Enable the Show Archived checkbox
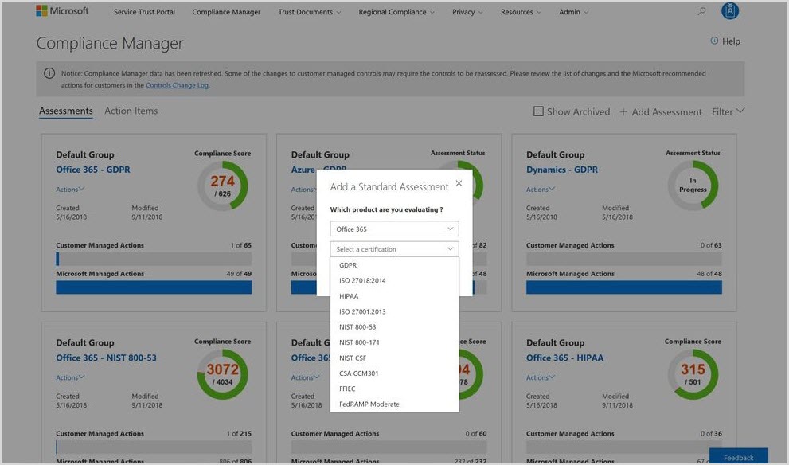This screenshot has width=789, height=465. pyautogui.click(x=538, y=111)
